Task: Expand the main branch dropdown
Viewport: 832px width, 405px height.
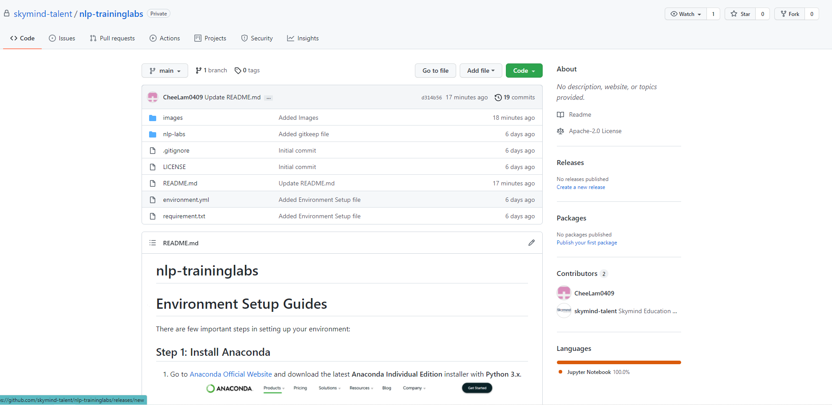Action: point(165,71)
